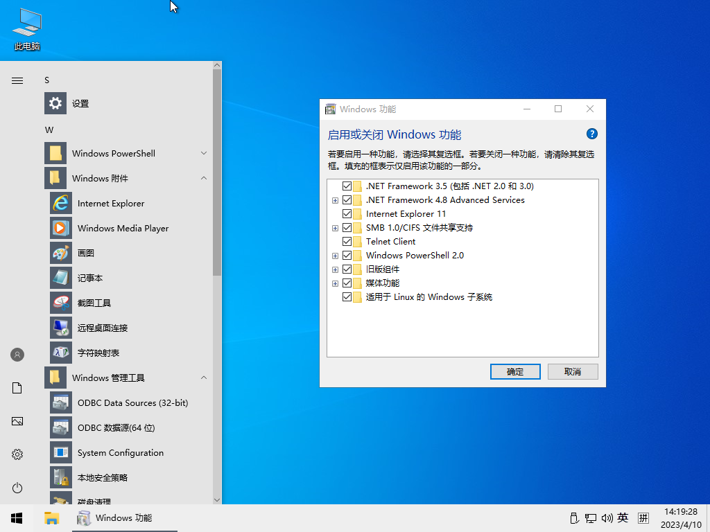Click the Start menu scrollbar thumb

point(217,172)
